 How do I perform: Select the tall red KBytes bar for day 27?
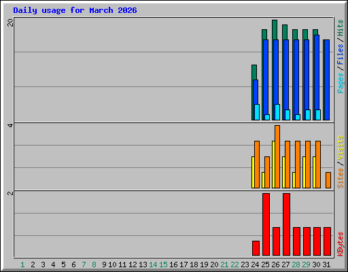(x=286, y=224)
